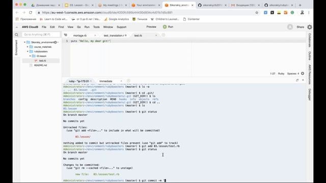Screen dimensions: 326x183
Task: Click the Preview button
Action: click(151, 27)
